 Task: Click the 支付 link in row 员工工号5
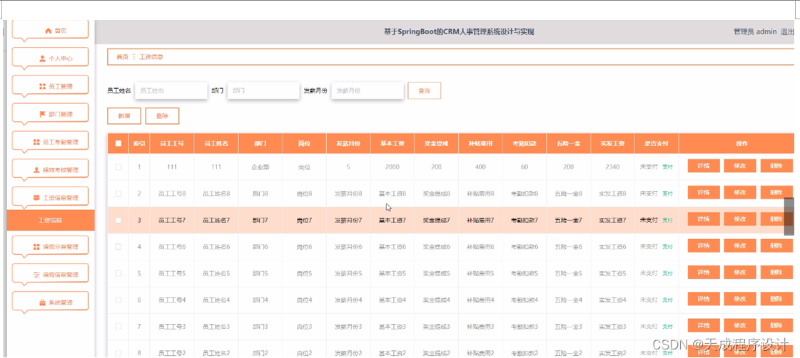[667, 273]
